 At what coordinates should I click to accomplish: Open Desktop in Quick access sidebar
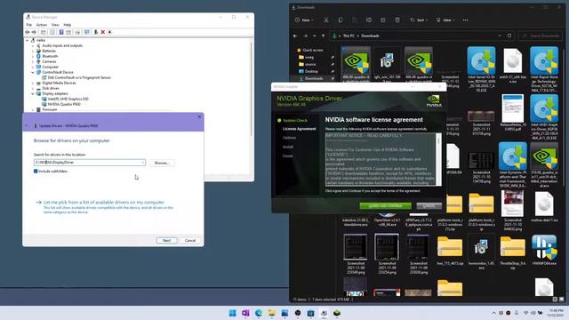(311, 71)
